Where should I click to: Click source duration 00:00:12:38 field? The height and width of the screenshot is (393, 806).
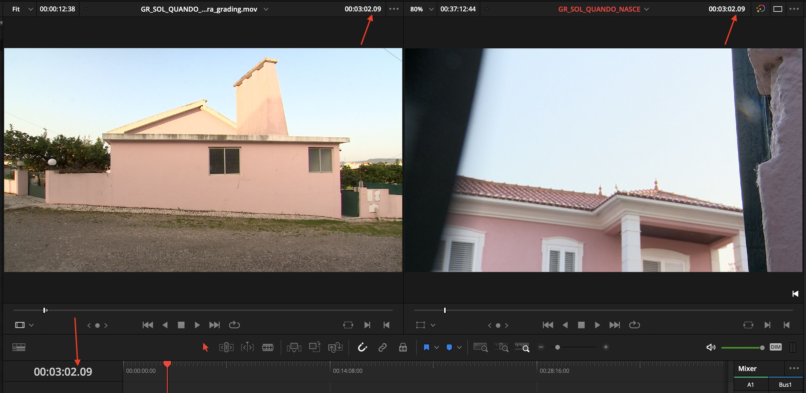[x=57, y=9]
